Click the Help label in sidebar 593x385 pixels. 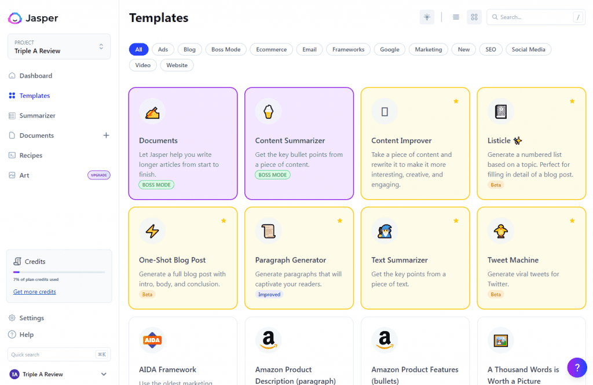click(x=27, y=334)
